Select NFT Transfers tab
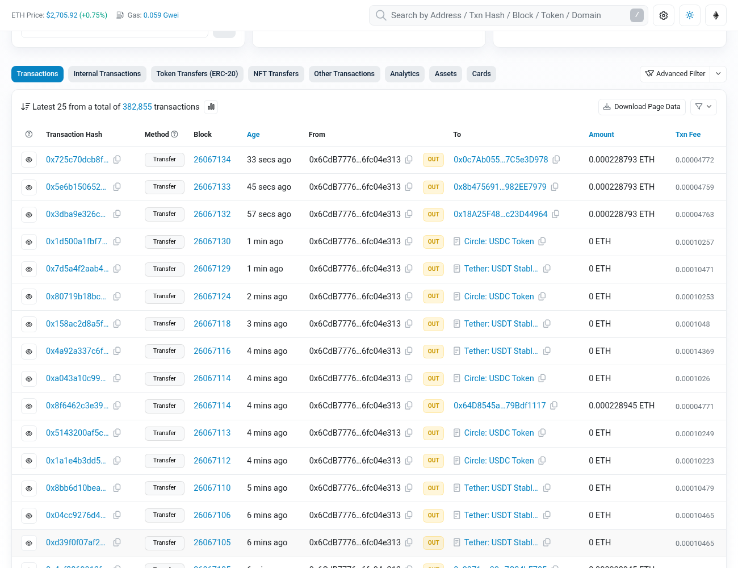Screen dimensions: 738x568 pyautogui.click(x=276, y=74)
